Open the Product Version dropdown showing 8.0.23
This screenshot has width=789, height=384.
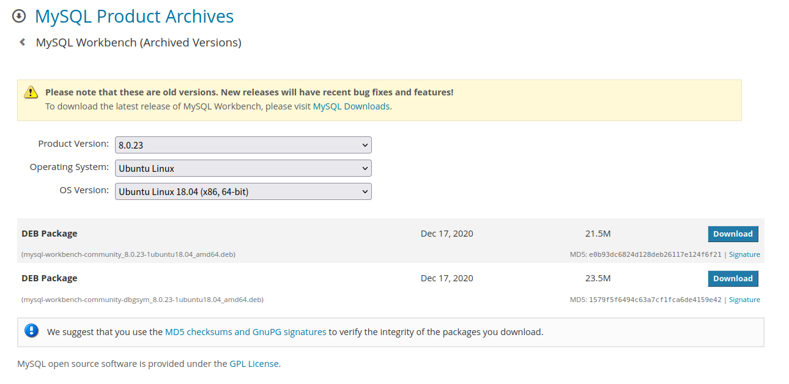click(x=243, y=145)
